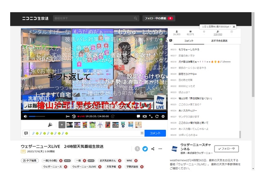265x183 pixels.
Task: Reload the player with the refresh icon
Action: [157, 116]
